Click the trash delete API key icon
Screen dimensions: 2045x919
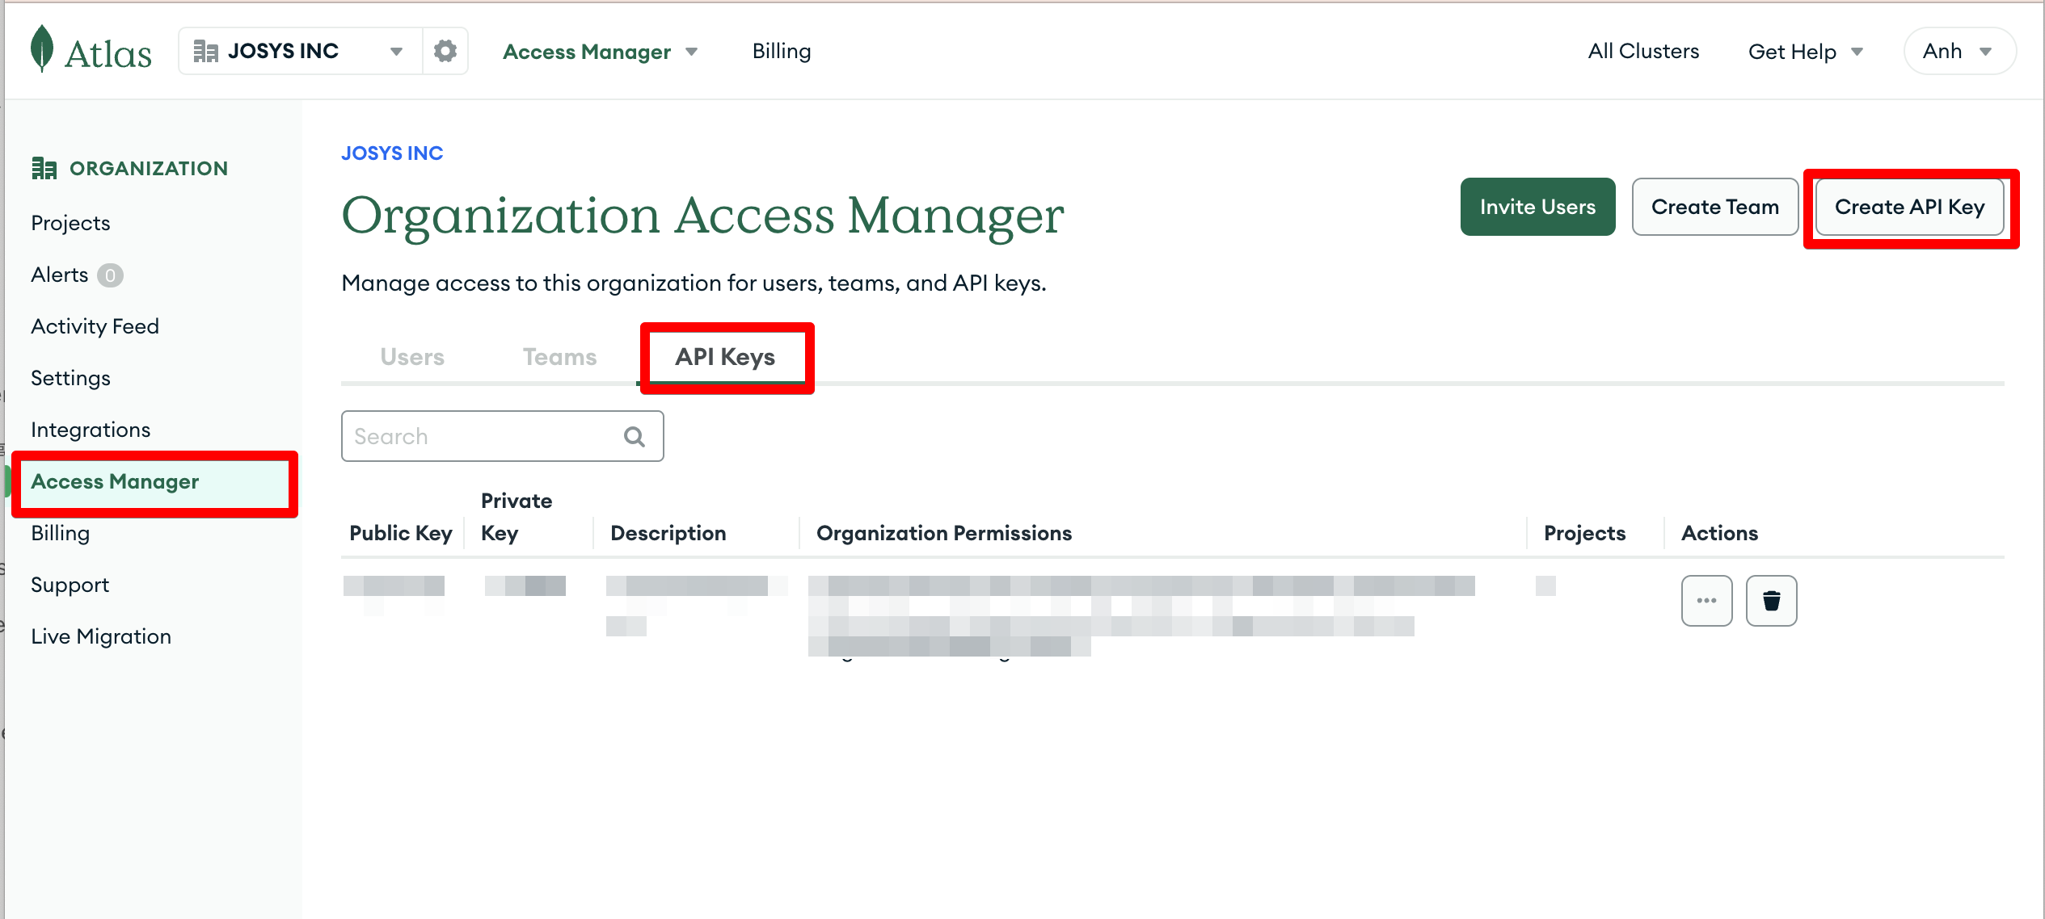(x=1771, y=600)
